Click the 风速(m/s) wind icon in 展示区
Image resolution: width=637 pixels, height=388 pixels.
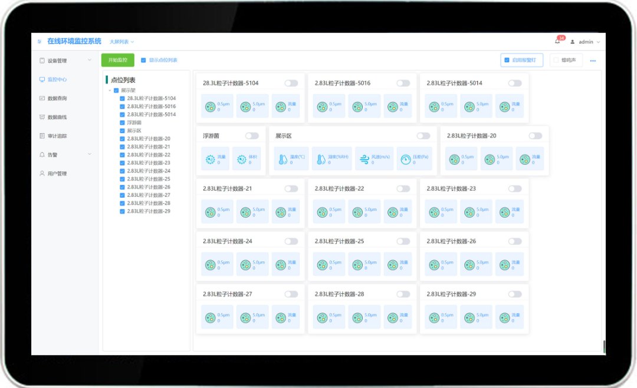365,160
